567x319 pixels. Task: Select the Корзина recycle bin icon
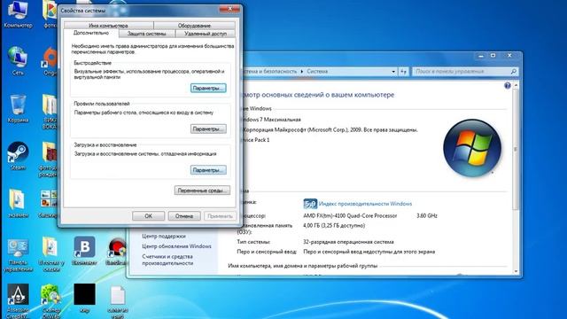point(18,108)
